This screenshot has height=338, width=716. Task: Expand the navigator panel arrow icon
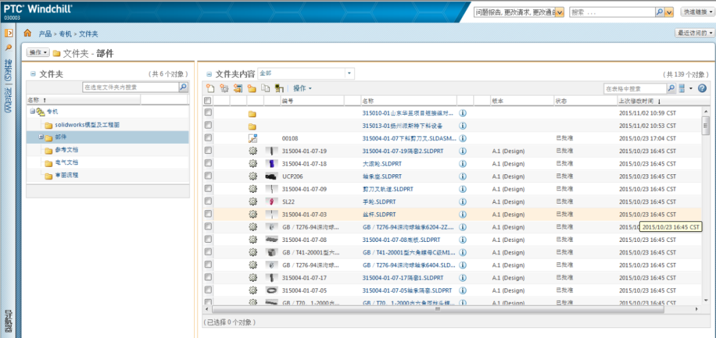(x=9, y=32)
